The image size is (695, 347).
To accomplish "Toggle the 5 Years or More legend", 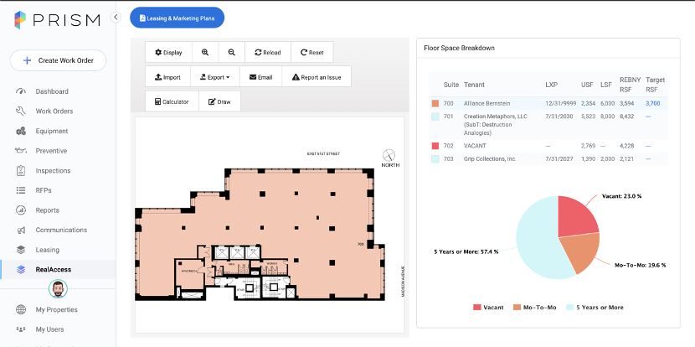I will pyautogui.click(x=595, y=307).
